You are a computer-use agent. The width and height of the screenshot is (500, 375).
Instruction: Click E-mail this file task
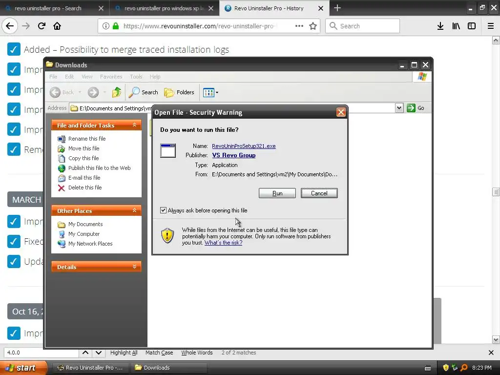[84, 178]
